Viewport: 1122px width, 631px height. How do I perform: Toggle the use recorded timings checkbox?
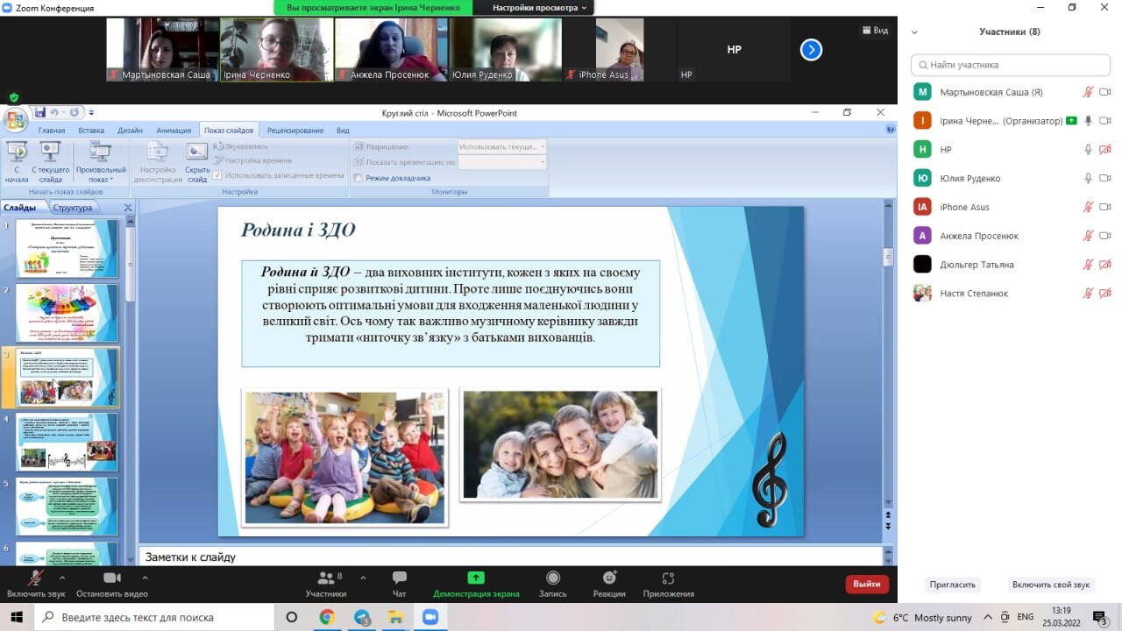coord(218,175)
